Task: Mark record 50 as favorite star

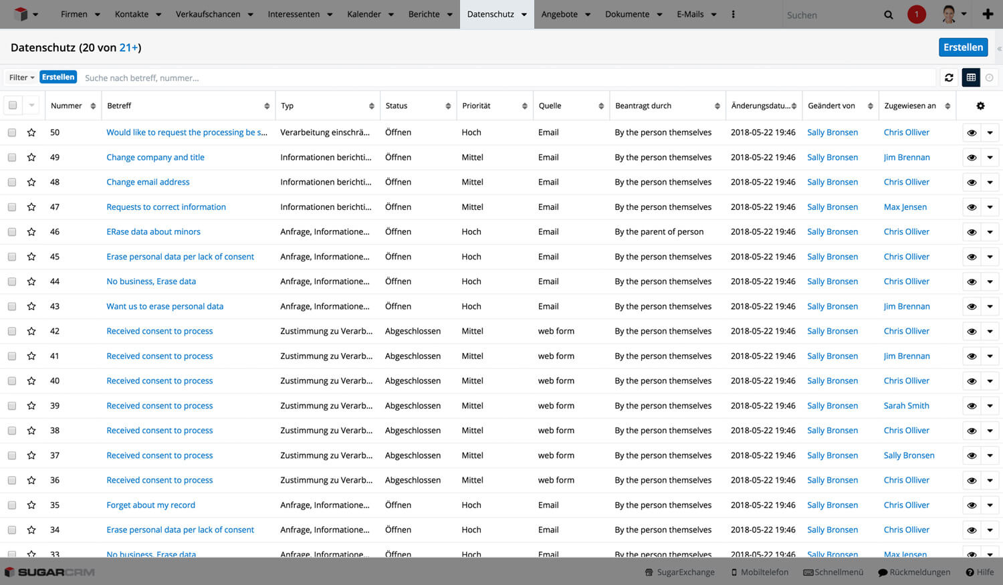Action: point(31,132)
